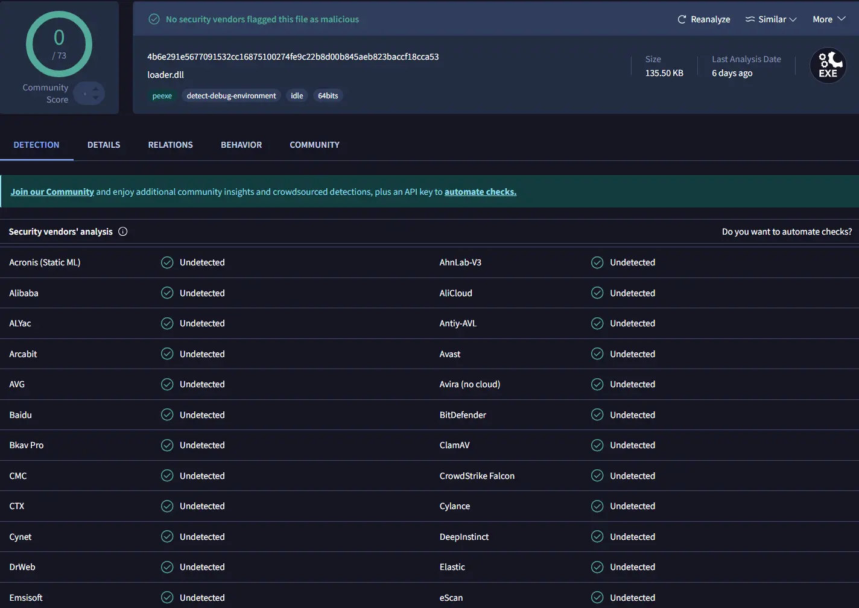Click the loader.dll file name
859x608 pixels.
166,75
